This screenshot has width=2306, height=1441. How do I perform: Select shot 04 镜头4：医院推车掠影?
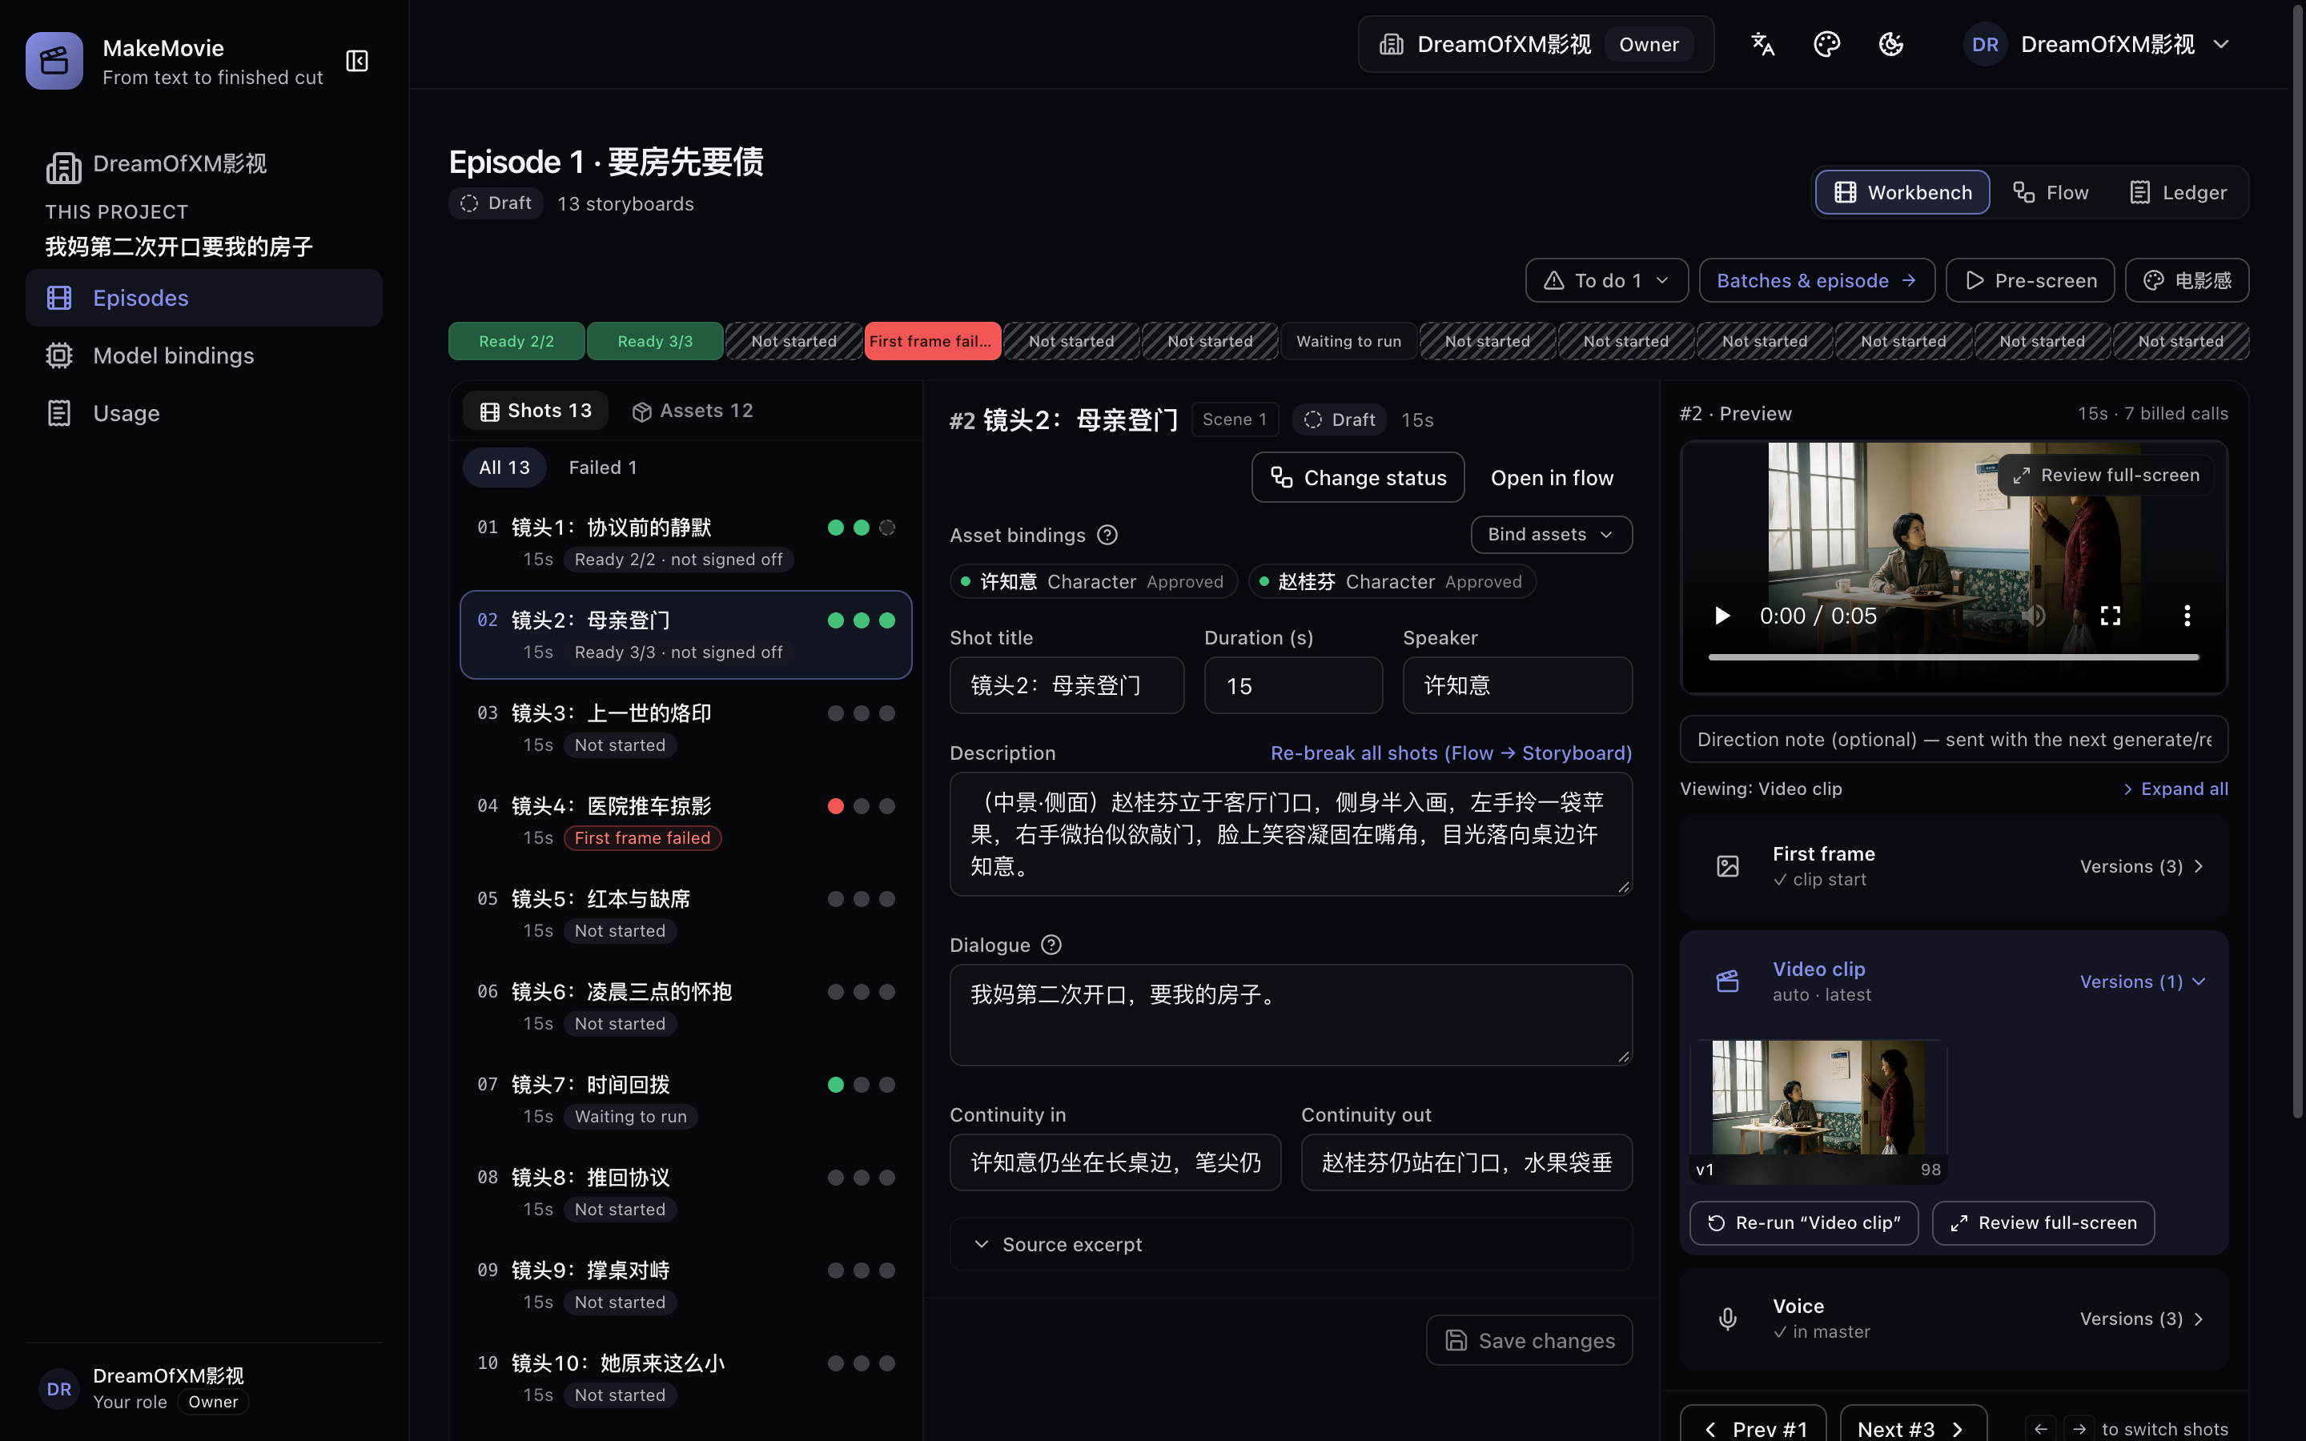tap(686, 821)
